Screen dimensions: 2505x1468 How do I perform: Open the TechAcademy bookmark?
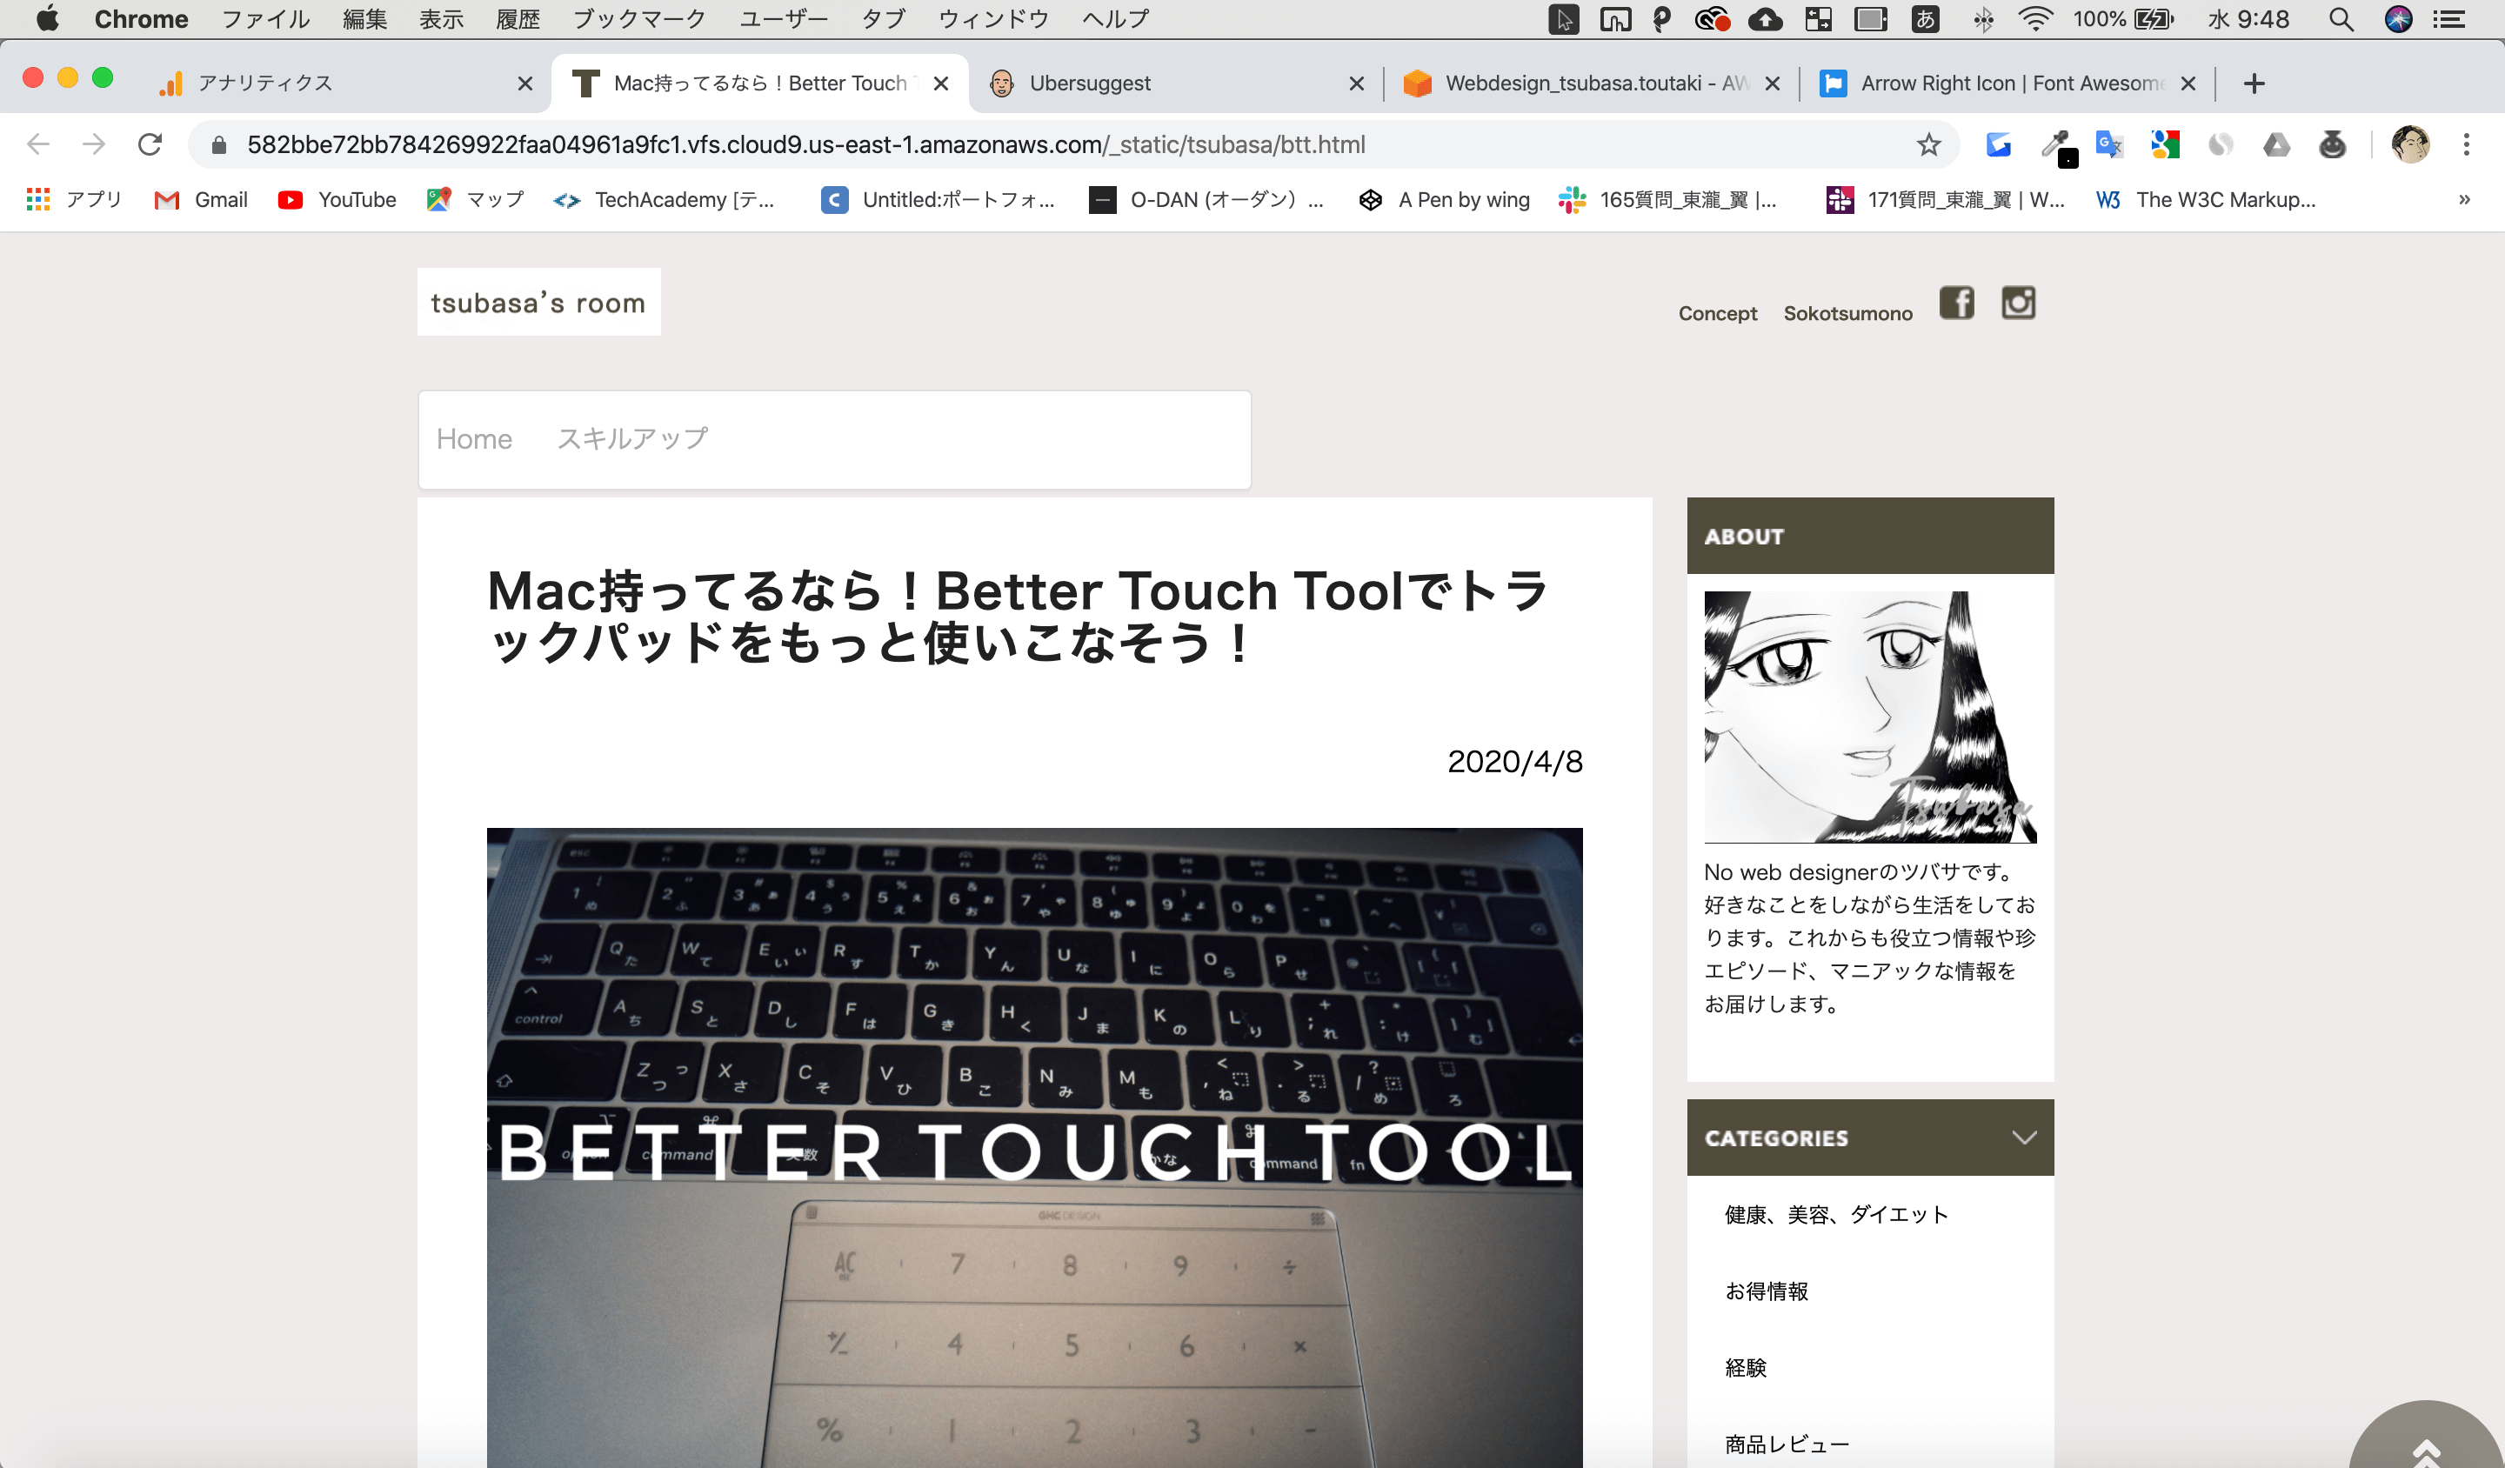coord(663,200)
